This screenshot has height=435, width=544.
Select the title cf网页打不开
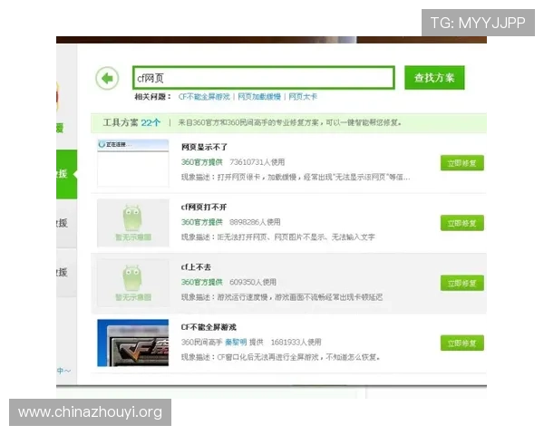[204, 208]
